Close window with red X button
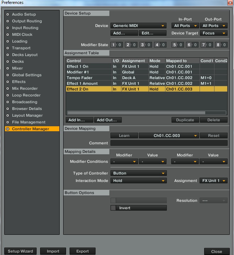This screenshot has width=234, height=255. click(x=230, y=2)
